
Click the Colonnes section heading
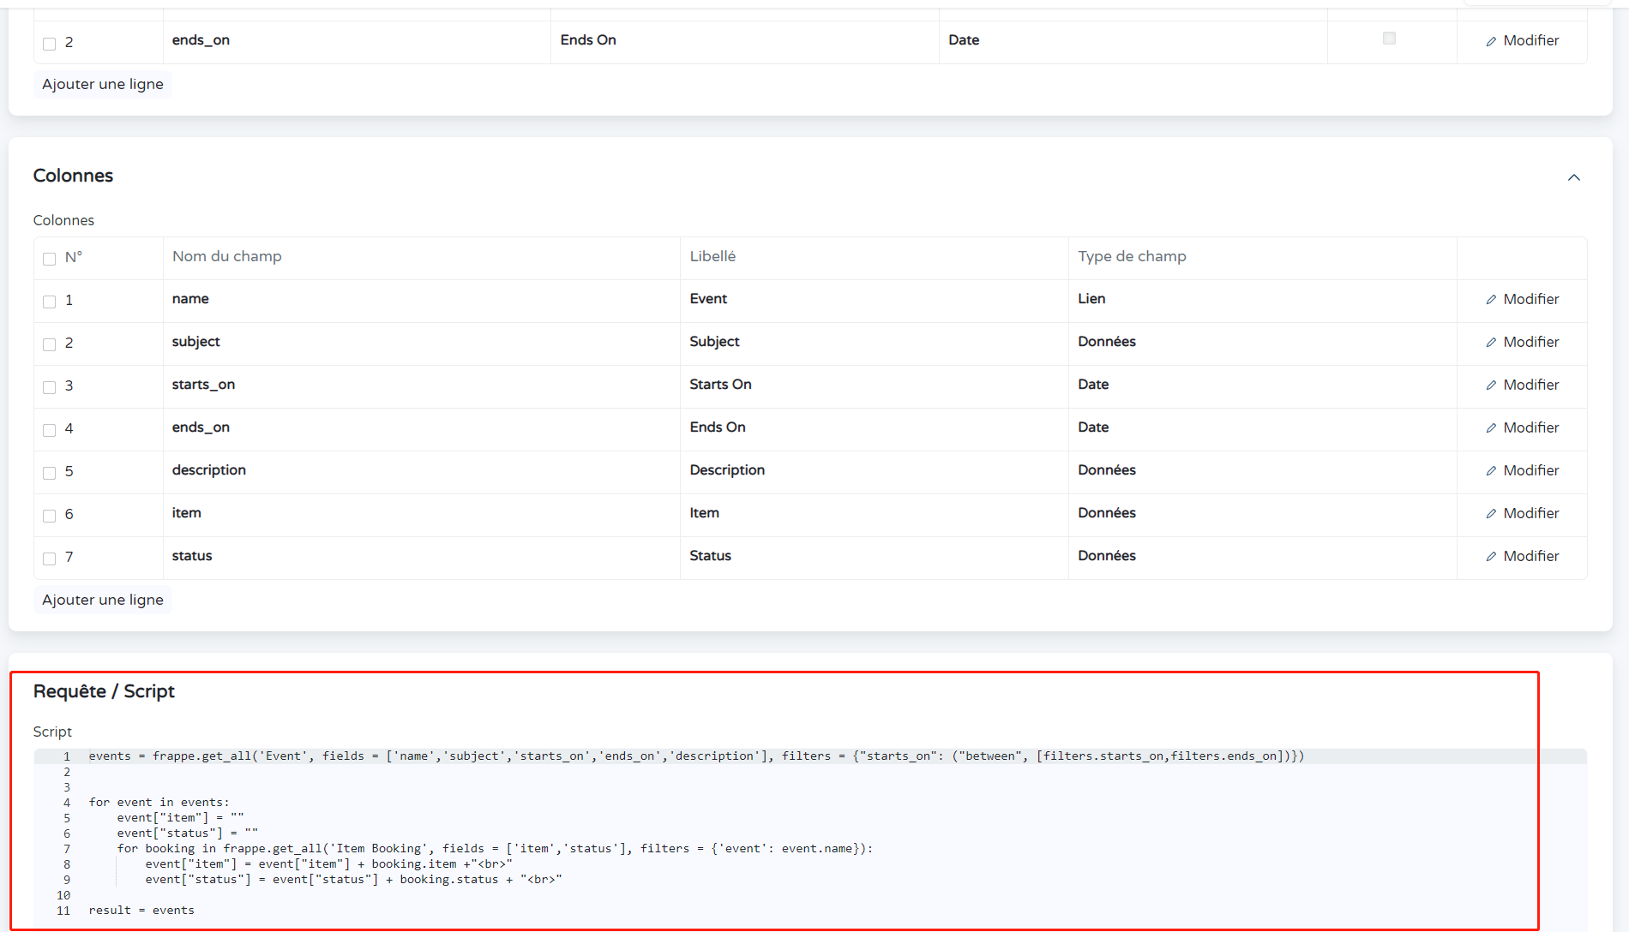click(73, 176)
